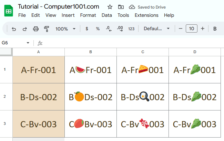Open the Extensions menu

146,15
